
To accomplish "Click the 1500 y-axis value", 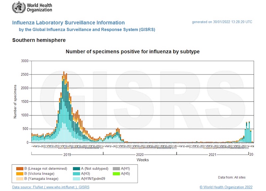I will 25,102.
